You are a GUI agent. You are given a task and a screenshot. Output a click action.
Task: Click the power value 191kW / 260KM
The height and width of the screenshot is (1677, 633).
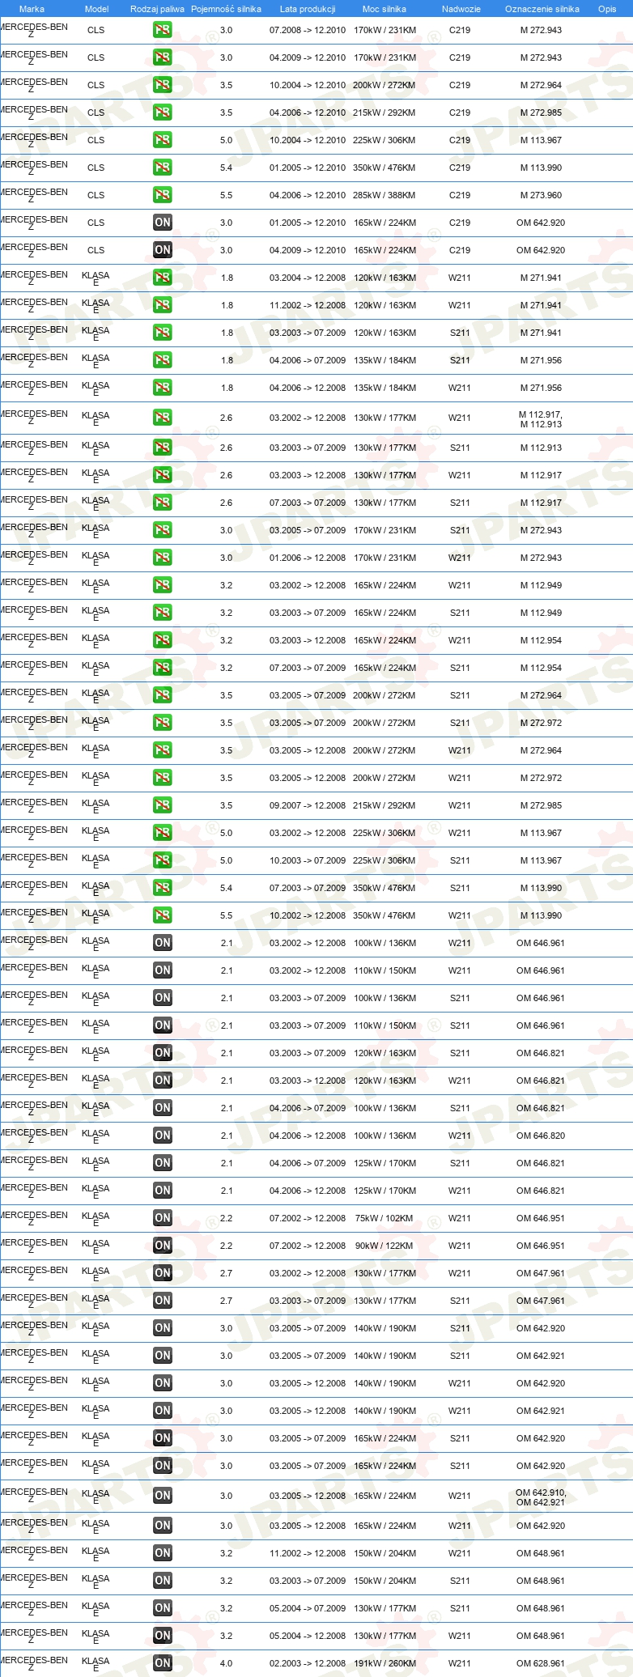coord(384,1663)
